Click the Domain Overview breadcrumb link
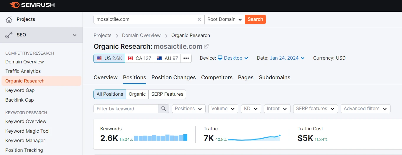This screenshot has width=402, height=155. [141, 36]
